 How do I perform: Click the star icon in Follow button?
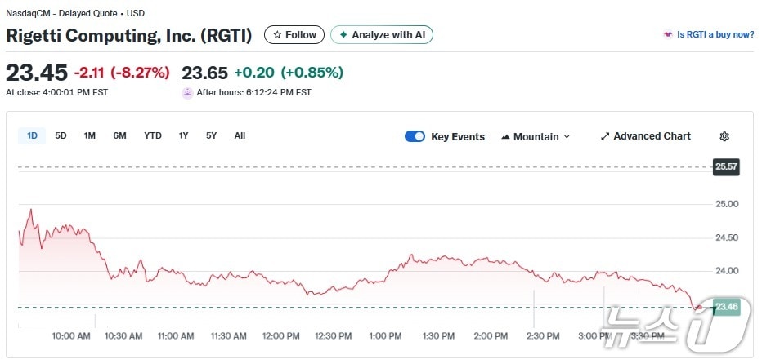(277, 35)
